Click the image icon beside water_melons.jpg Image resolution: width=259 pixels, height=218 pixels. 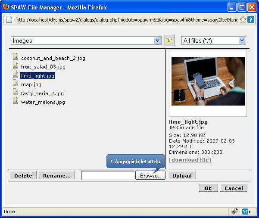click(x=16, y=100)
